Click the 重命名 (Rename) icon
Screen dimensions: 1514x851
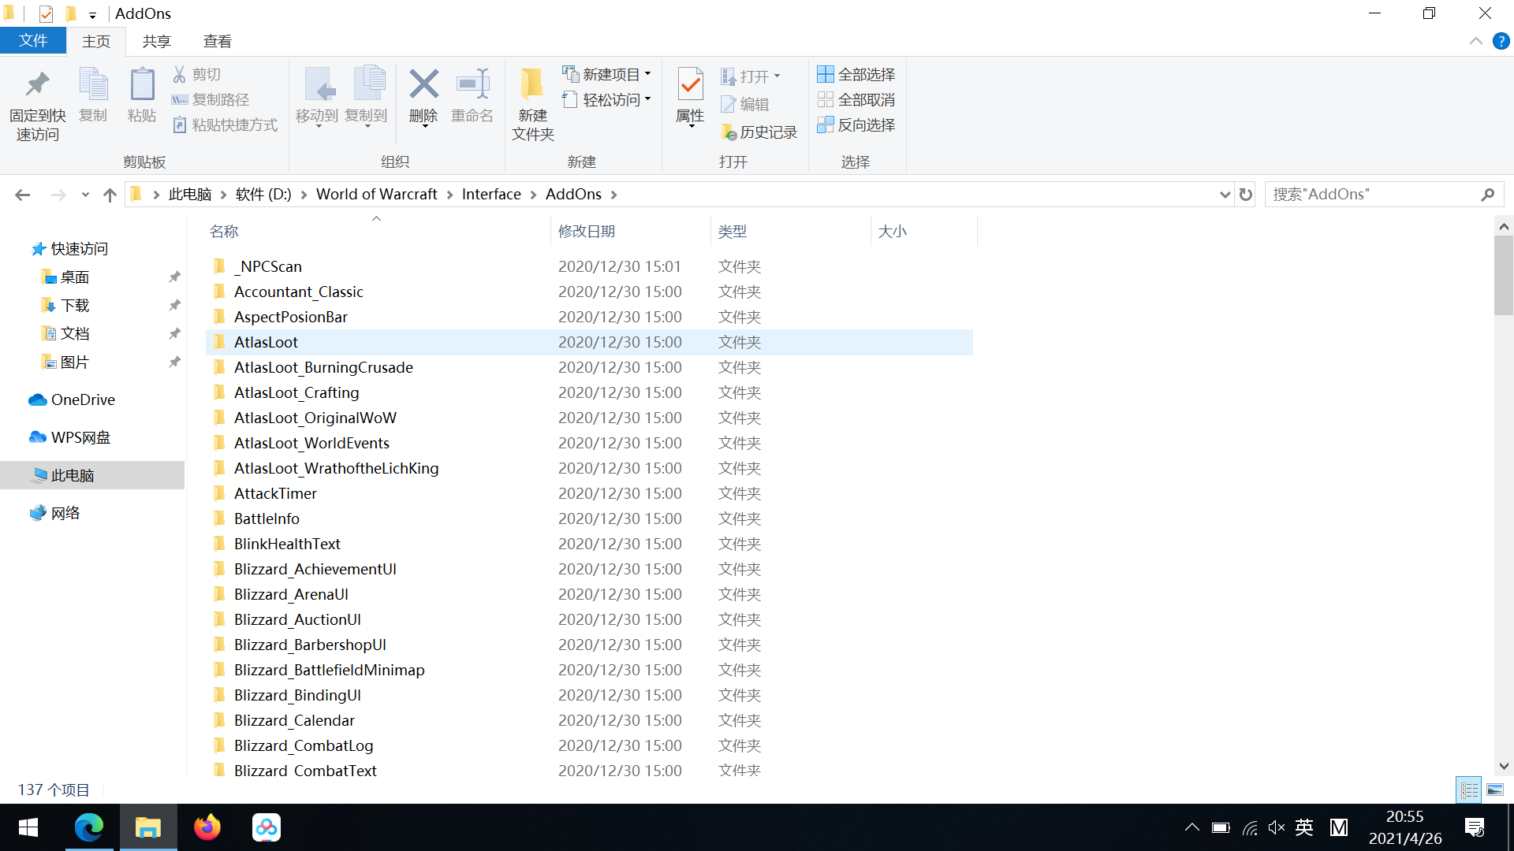pos(472,97)
